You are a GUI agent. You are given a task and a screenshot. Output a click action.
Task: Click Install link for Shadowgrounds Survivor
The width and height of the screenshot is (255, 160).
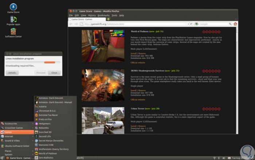pos(134,91)
